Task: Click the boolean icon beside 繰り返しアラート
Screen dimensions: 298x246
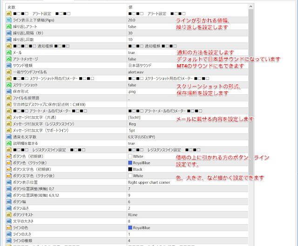Action: click(9, 27)
